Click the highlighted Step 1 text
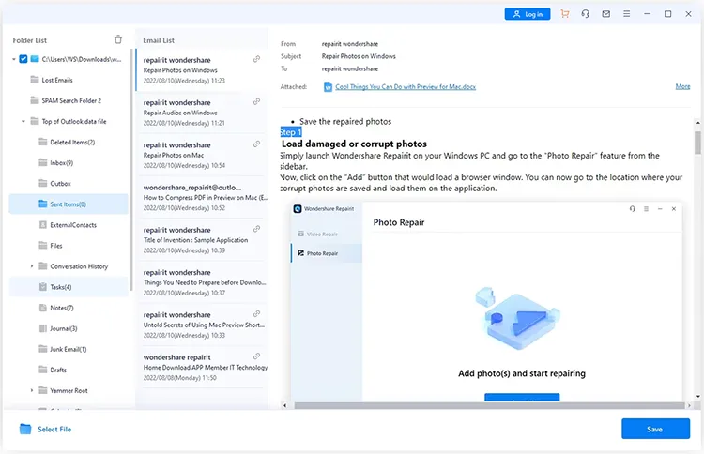This screenshot has height=454, width=704. coord(291,132)
